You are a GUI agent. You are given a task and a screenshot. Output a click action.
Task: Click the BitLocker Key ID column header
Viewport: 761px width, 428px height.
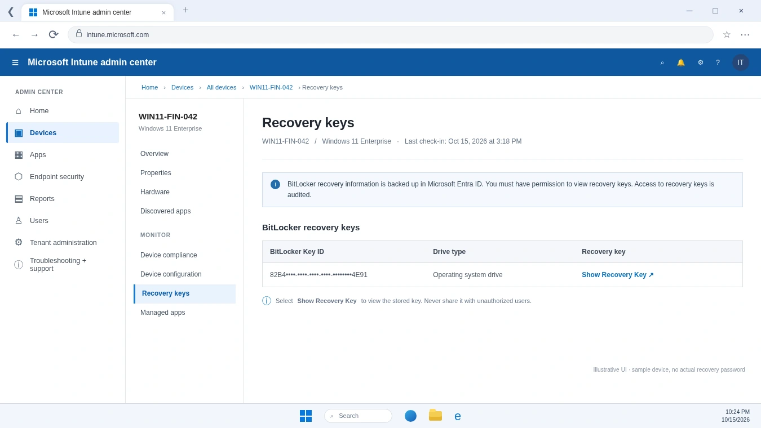coord(297,252)
